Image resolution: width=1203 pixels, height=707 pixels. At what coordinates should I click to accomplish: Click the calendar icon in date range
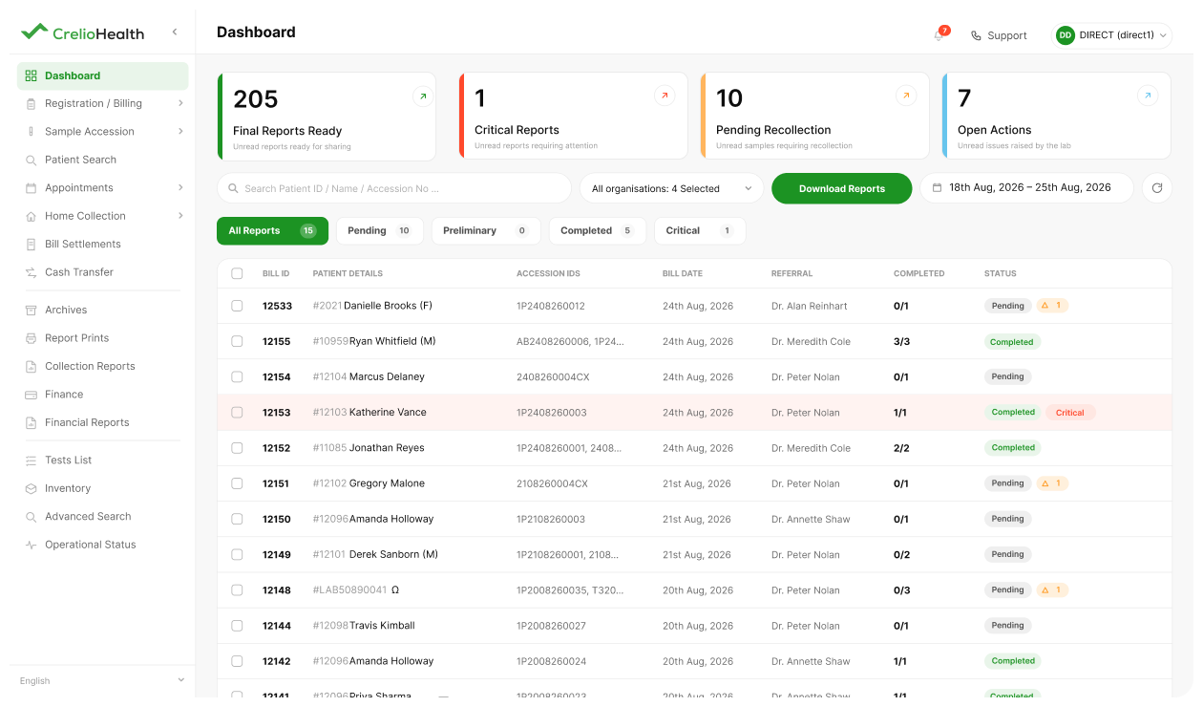[x=938, y=188]
